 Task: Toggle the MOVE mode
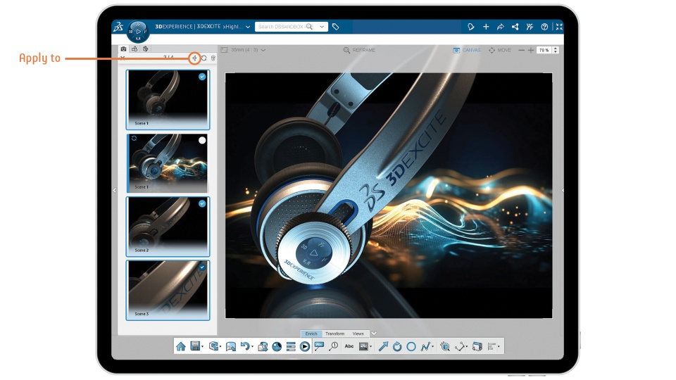pos(500,50)
